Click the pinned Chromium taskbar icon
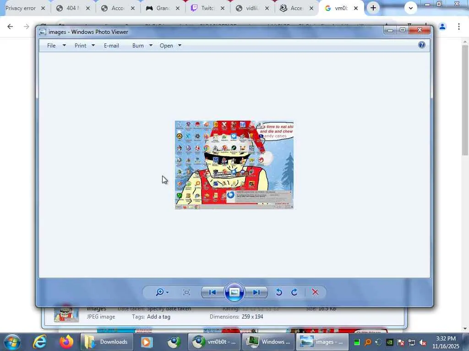Image resolution: width=469 pixels, height=351 pixels. coord(174,342)
